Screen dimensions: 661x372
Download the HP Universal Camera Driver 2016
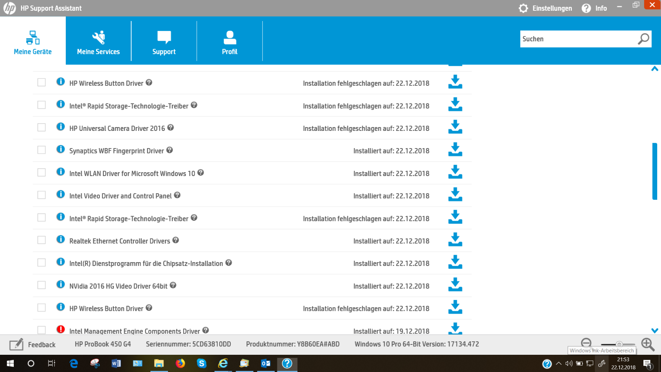point(455,127)
